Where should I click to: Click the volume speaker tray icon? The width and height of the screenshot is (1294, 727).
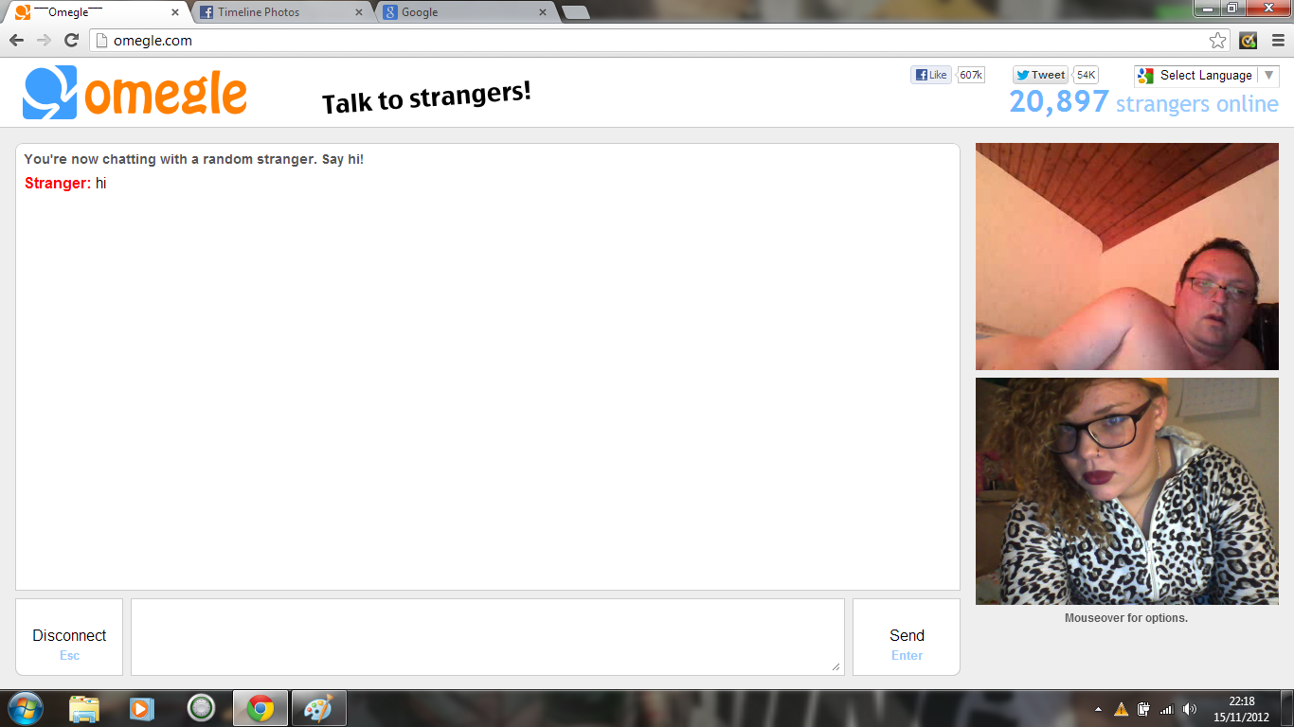(1190, 709)
